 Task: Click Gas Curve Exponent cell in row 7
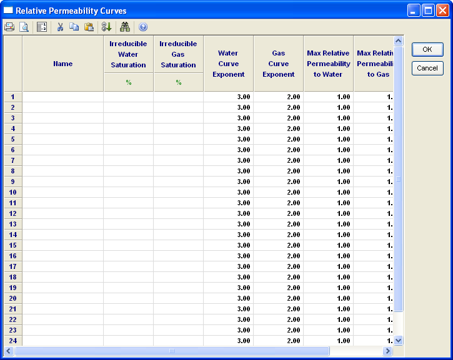click(278, 160)
